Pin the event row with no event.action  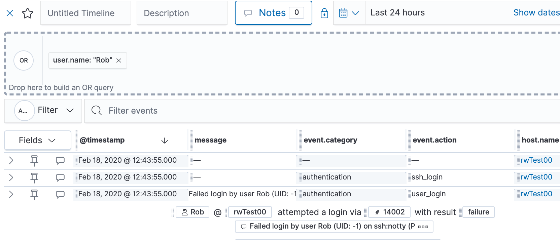pyautogui.click(x=34, y=161)
